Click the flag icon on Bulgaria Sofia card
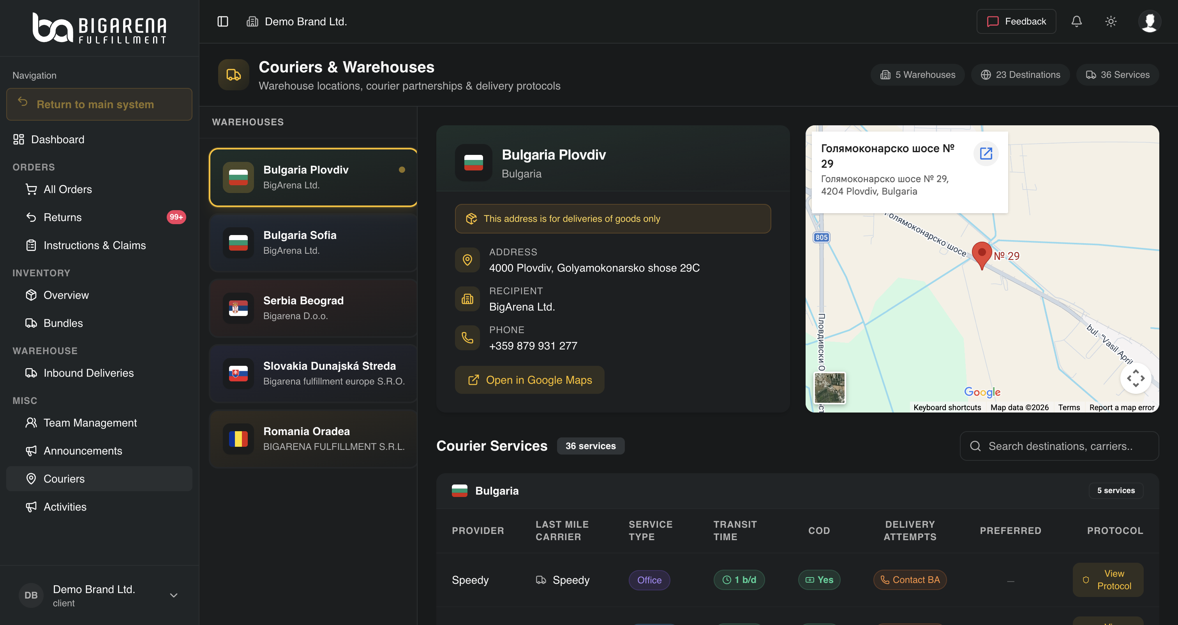 click(238, 242)
